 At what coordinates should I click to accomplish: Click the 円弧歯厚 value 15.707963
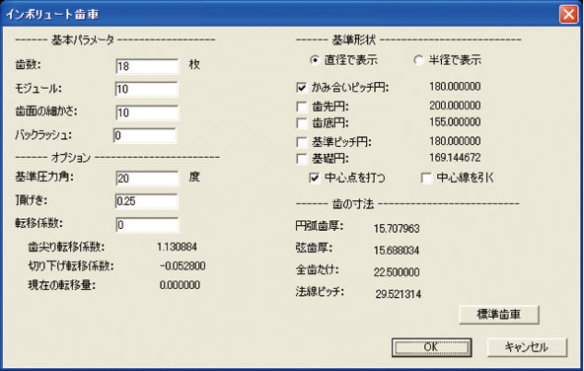tap(397, 228)
